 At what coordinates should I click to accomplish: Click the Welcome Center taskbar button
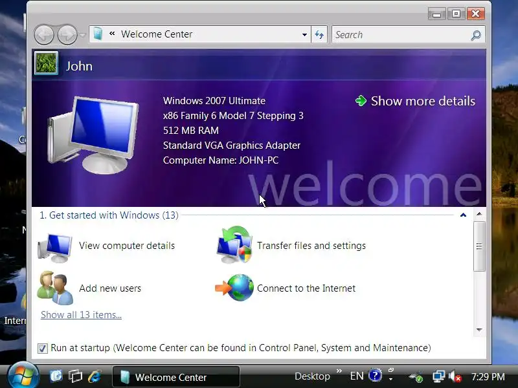coord(176,376)
